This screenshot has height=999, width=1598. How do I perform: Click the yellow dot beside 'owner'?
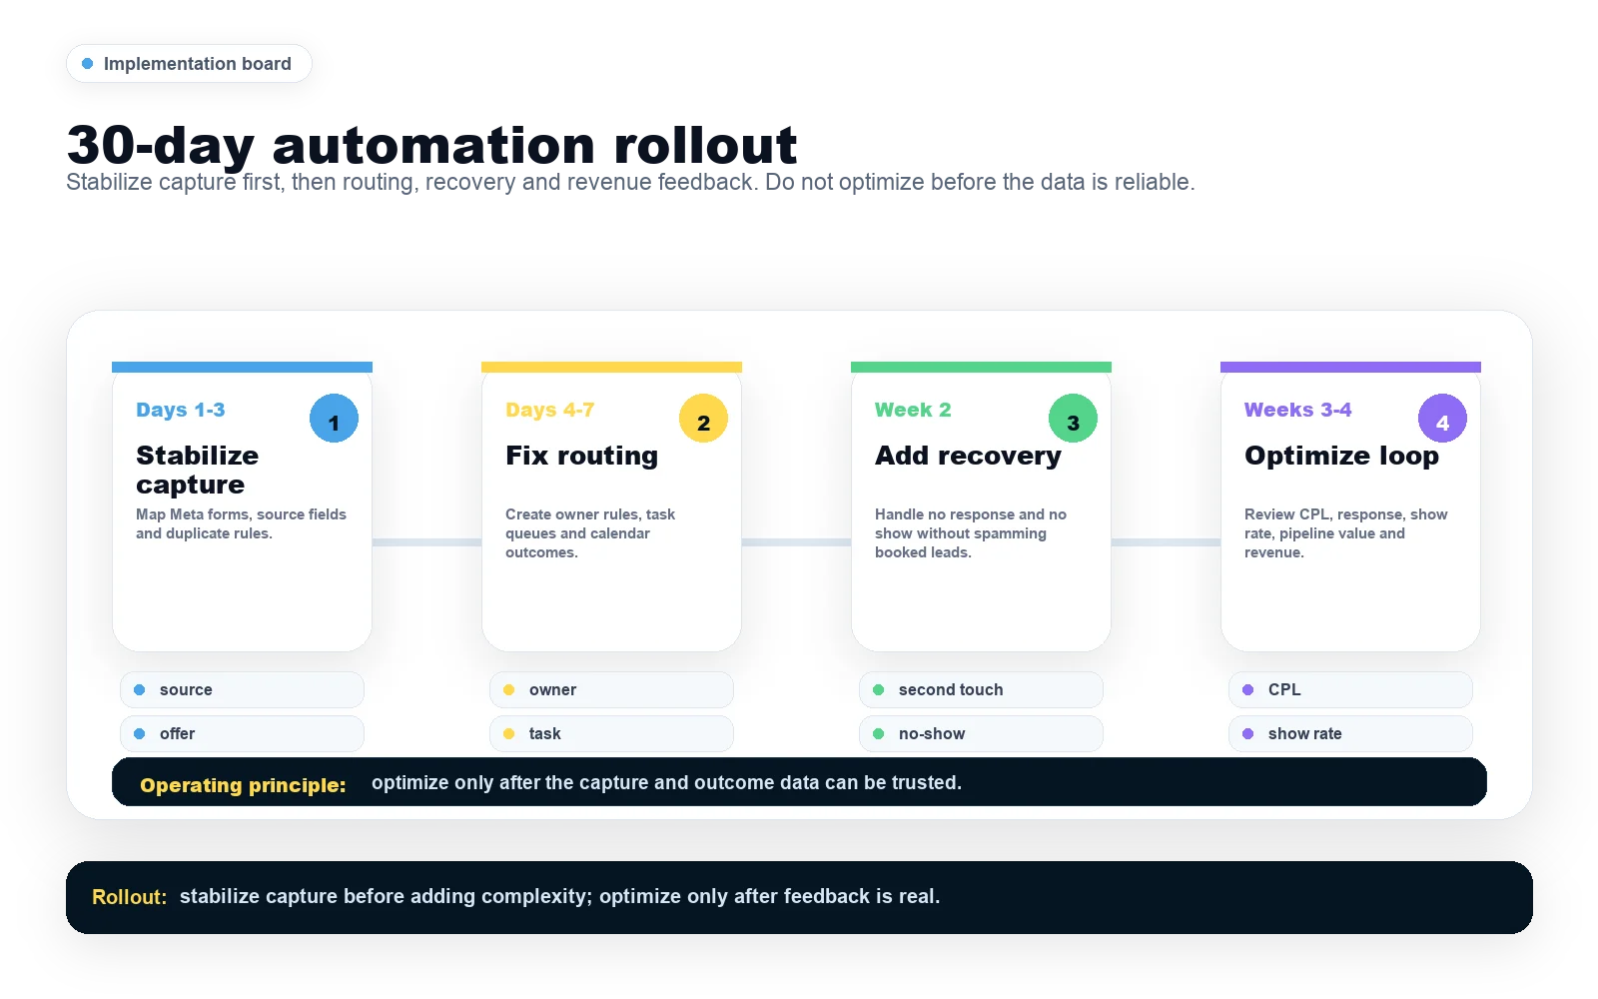(x=509, y=690)
